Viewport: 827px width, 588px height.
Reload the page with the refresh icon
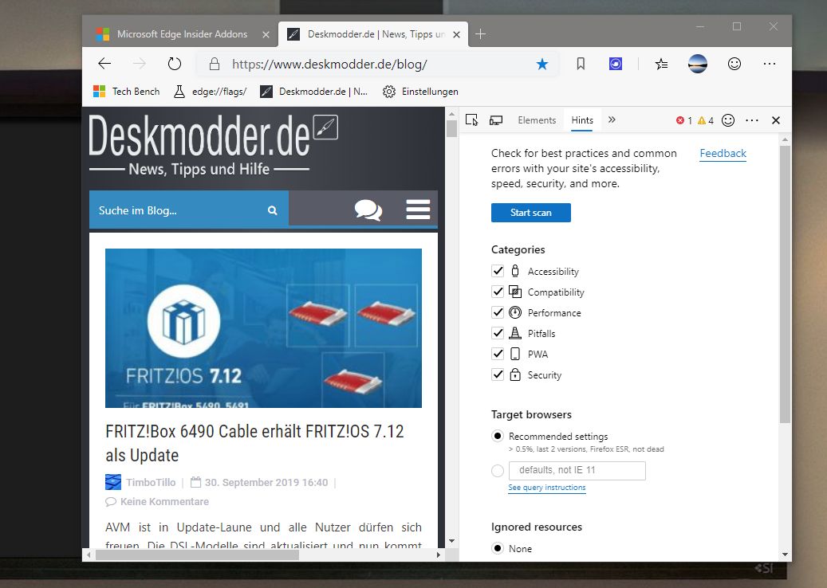click(174, 64)
